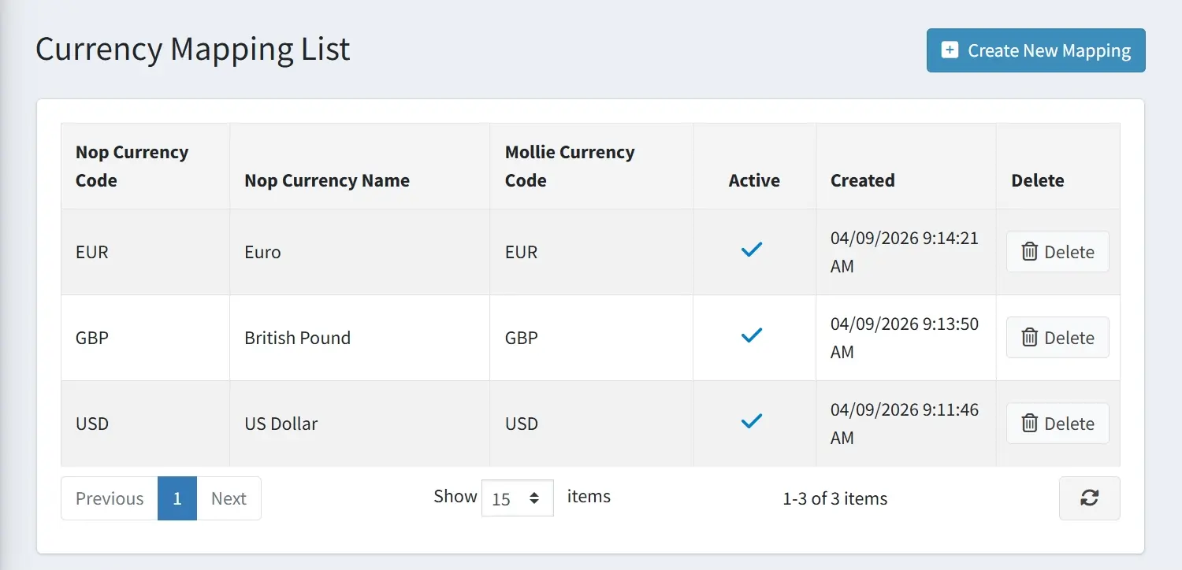Click the 1-3 of 3 items label
The height and width of the screenshot is (570, 1182).
tap(834, 498)
